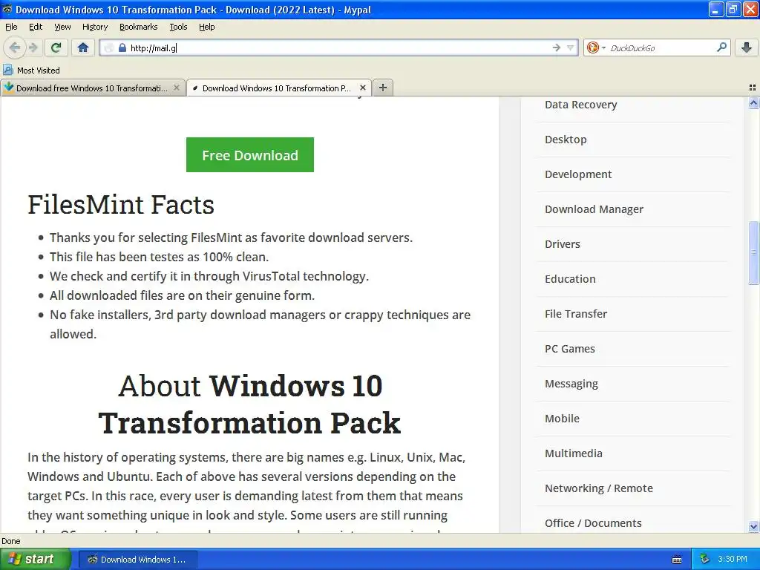The width and height of the screenshot is (760, 570).
Task: Click the padlock site identity icon
Action: (122, 47)
